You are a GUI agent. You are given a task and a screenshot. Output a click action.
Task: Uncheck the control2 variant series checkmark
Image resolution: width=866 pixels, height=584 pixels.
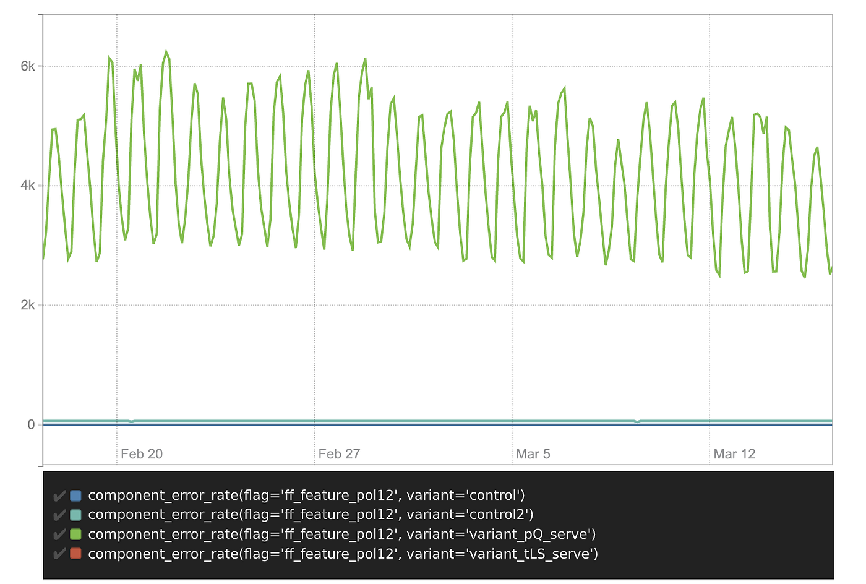click(x=59, y=515)
